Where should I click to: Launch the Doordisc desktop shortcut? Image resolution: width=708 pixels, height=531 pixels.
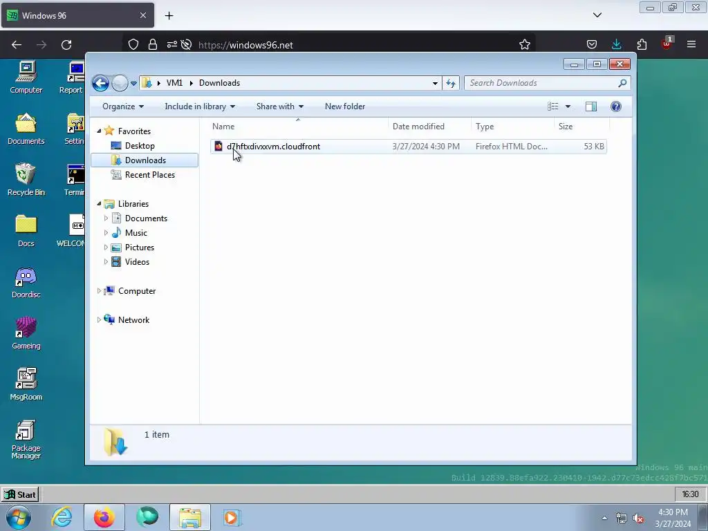[26, 282]
